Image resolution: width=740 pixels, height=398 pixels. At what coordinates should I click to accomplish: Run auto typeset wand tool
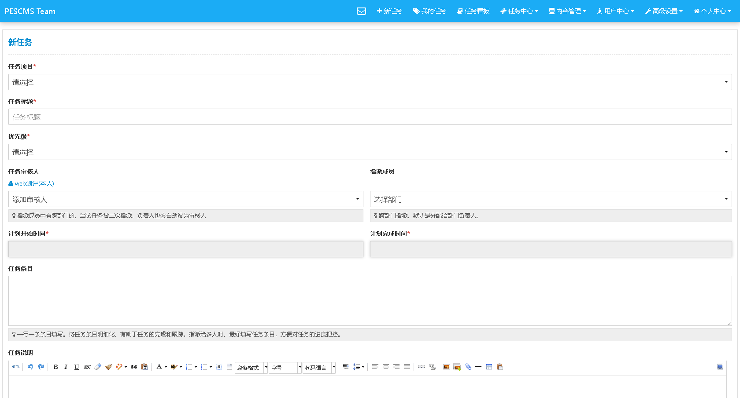click(119, 367)
